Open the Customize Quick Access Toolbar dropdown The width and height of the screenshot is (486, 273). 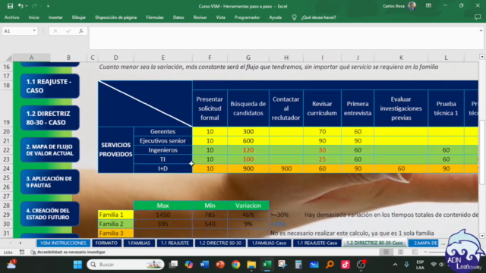[x=48, y=6]
